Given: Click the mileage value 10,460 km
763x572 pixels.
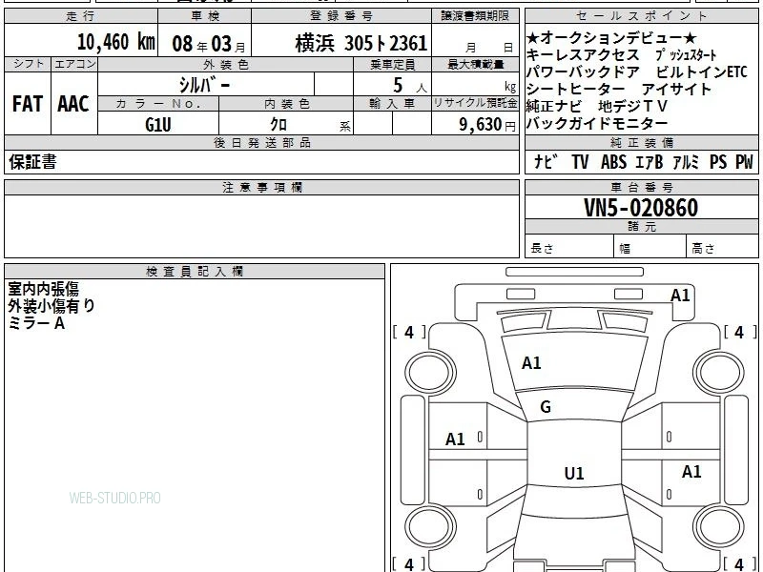Looking at the screenshot, I should 115,42.
